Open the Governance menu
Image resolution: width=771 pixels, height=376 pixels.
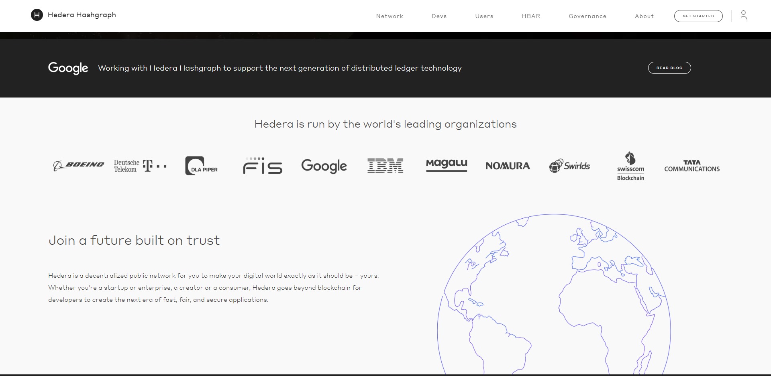point(587,16)
